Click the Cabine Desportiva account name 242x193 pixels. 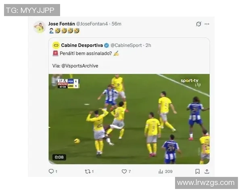(82, 45)
